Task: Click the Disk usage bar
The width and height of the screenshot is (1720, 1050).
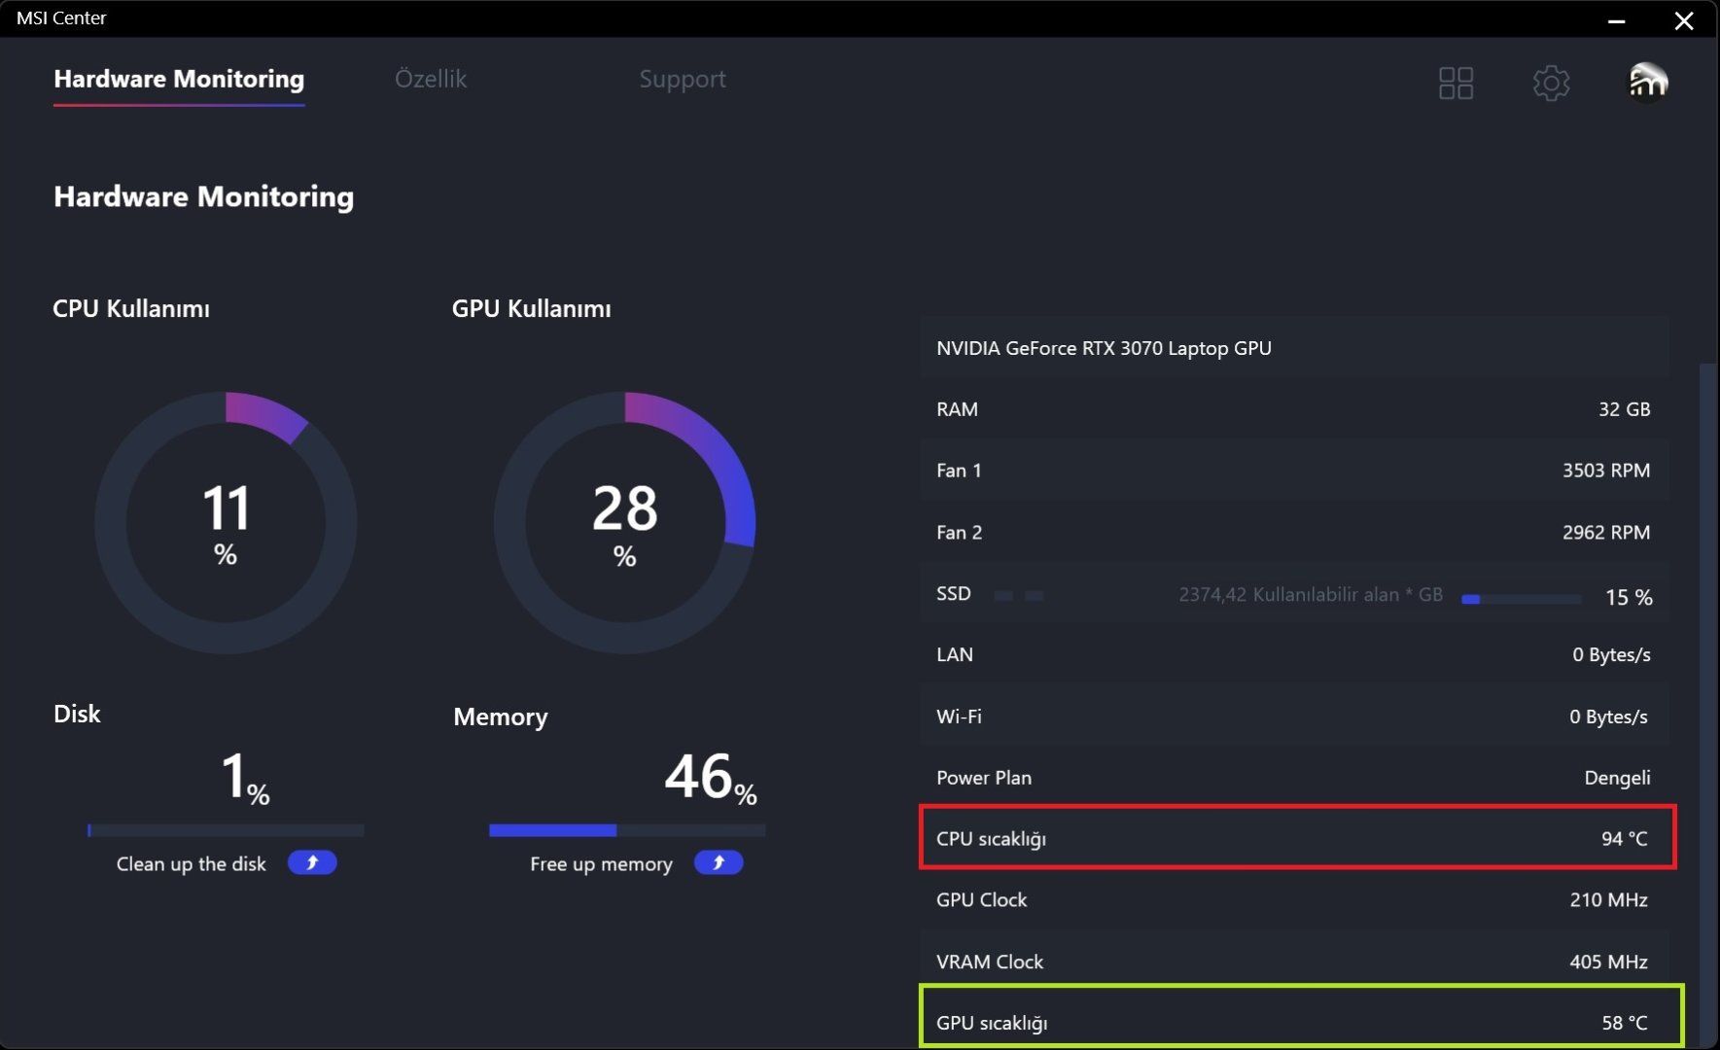Action: (226, 830)
